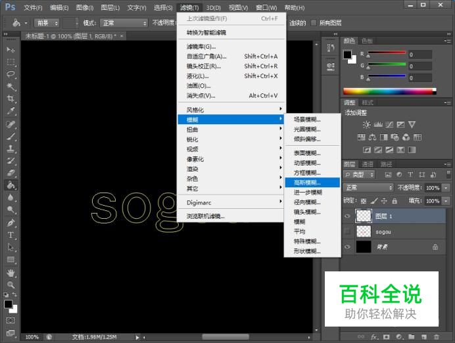This screenshot has height=343, width=455.
Task: Toggle Quick Mask mode icon
Action: coord(11,321)
